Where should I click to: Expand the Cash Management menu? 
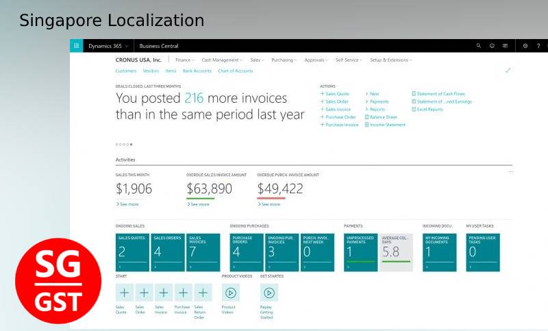point(222,60)
